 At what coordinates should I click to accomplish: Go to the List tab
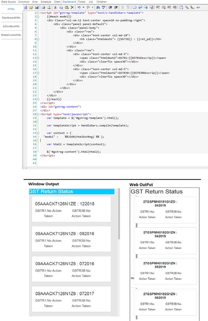91,2
